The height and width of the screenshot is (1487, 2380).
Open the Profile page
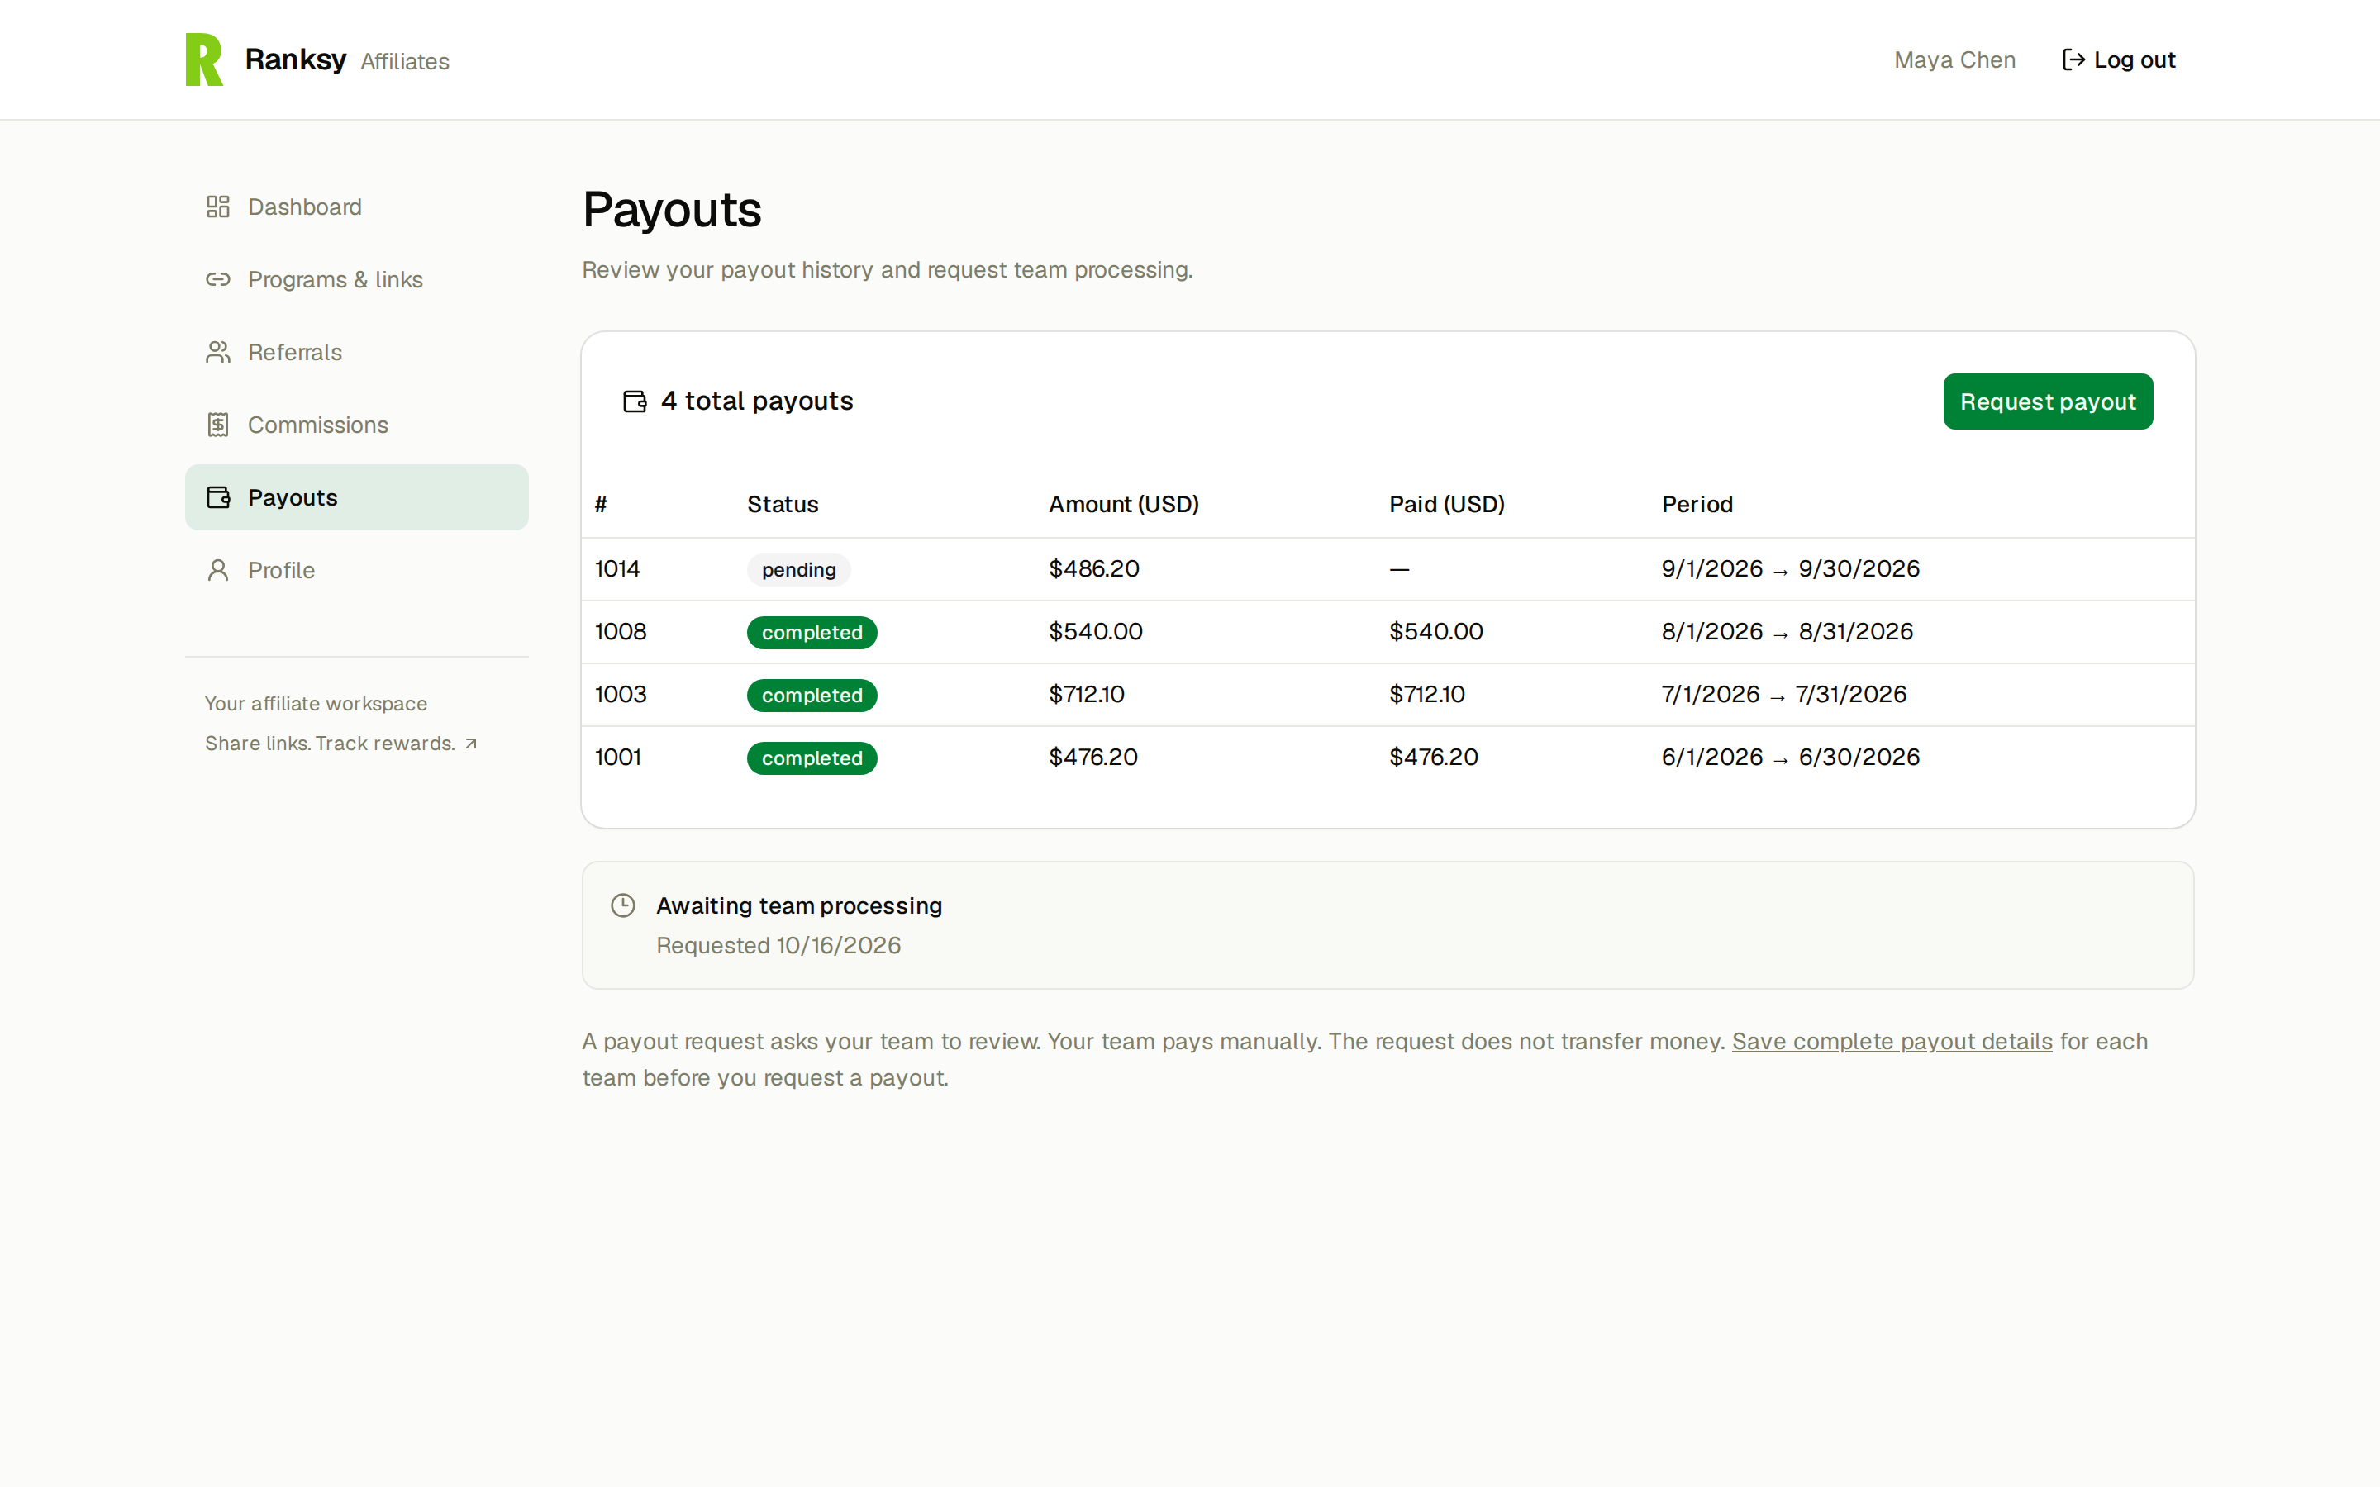[357, 570]
